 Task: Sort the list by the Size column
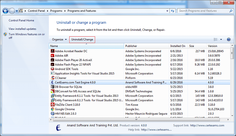tap(197, 46)
